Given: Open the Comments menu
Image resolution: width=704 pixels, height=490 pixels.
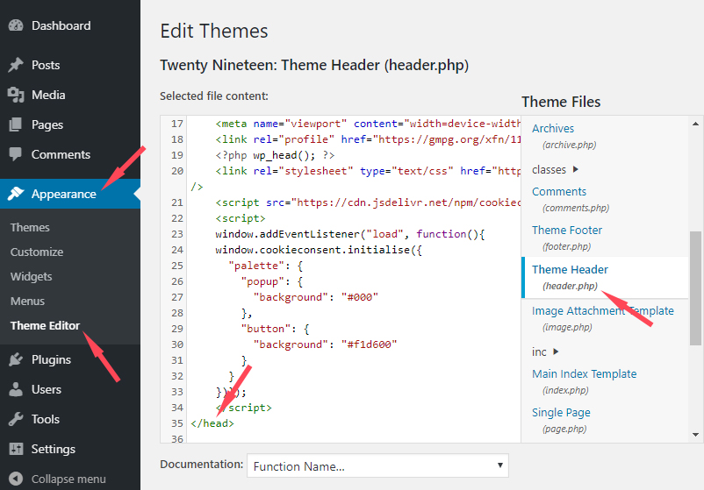Looking at the screenshot, I should (x=61, y=154).
